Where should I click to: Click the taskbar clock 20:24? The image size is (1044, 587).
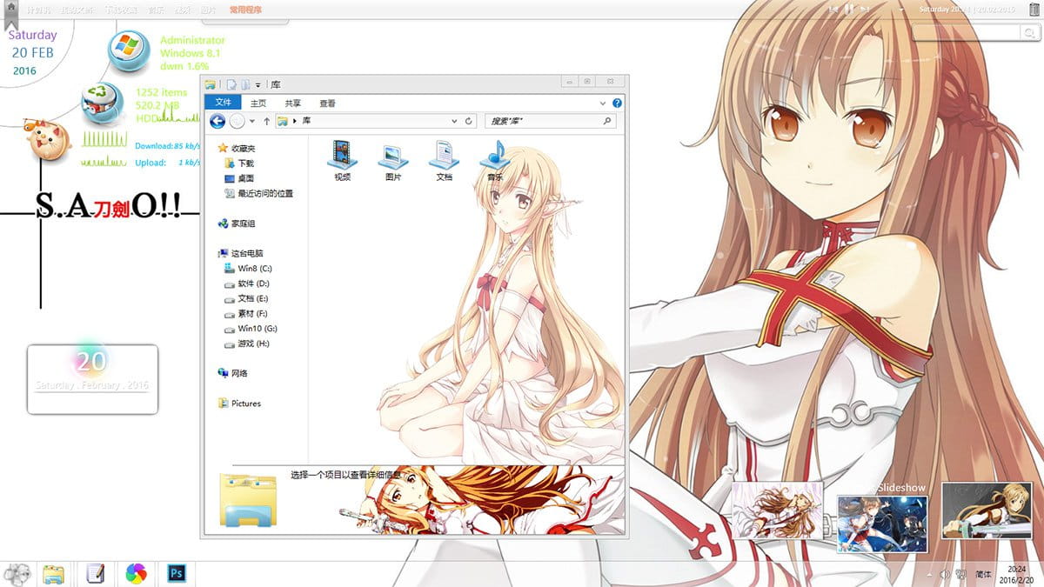pos(1015,568)
